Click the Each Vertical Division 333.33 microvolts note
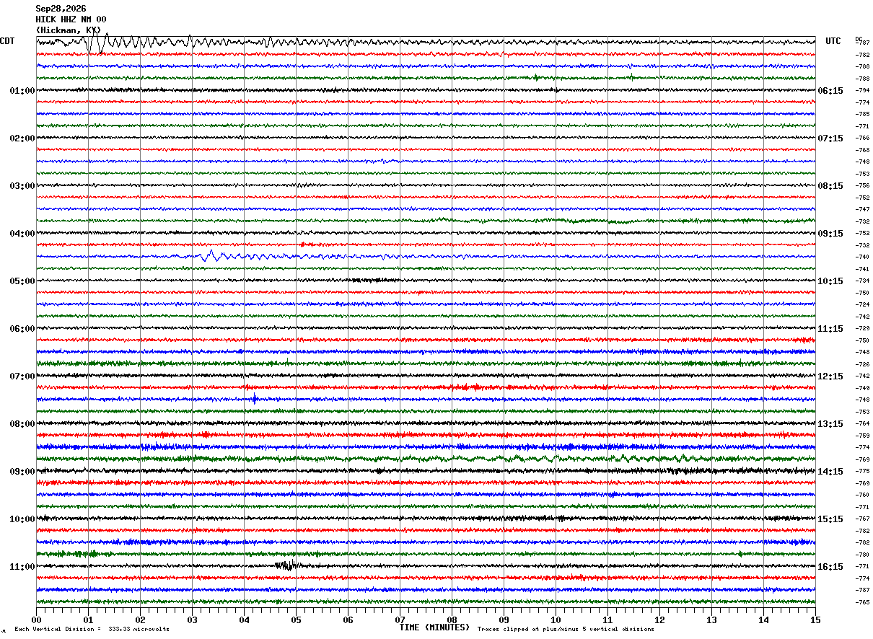Viewport: 873px width, 639px height. click(92, 630)
